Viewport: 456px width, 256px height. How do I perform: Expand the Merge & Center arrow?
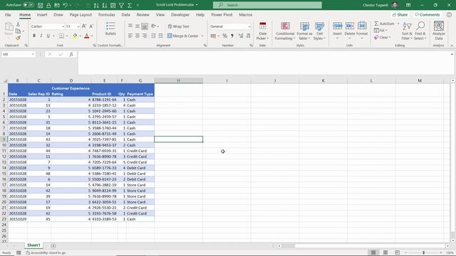[x=202, y=36]
